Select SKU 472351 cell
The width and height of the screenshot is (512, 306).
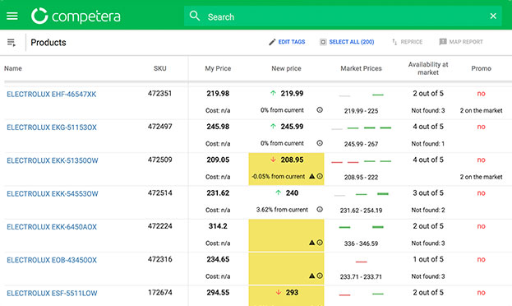(x=159, y=94)
